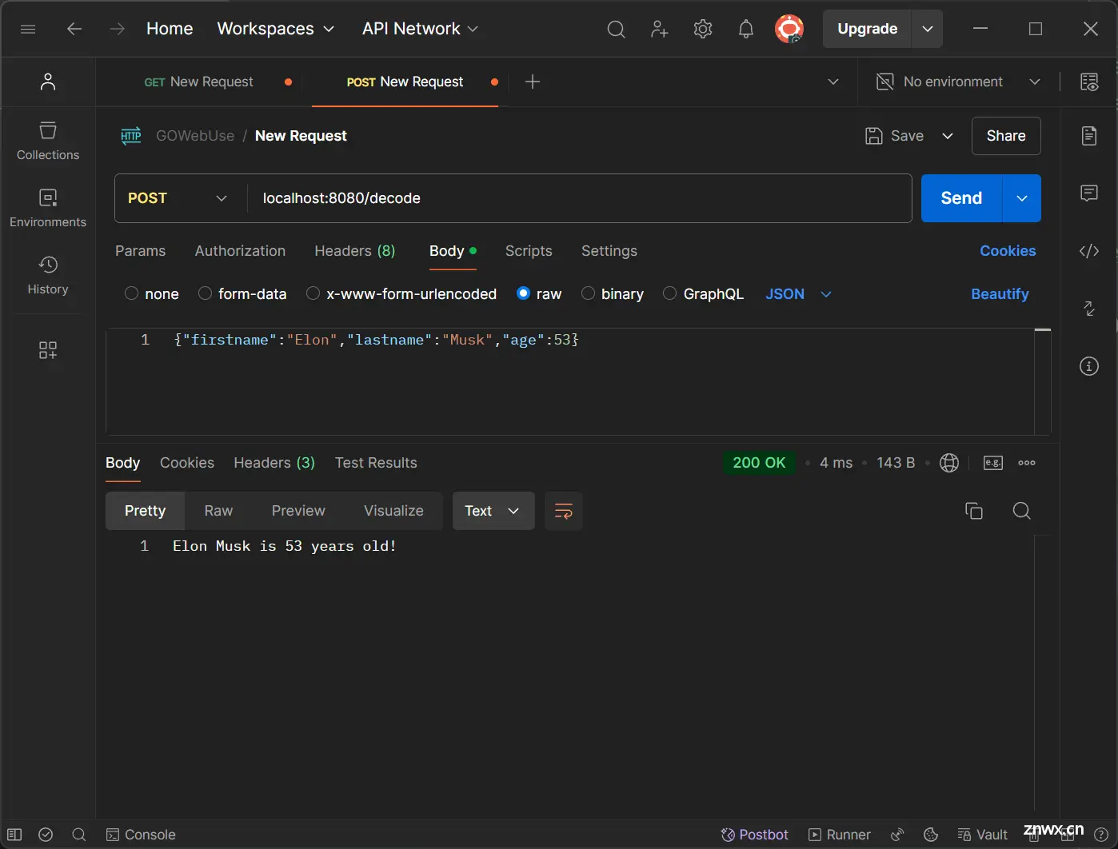This screenshot has width=1118, height=849.
Task: Open the Environments sidebar panel
Action: (48, 209)
